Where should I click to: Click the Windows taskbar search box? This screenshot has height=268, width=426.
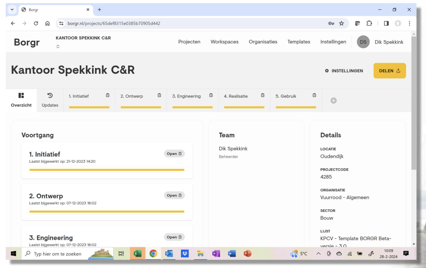[x=67, y=253]
